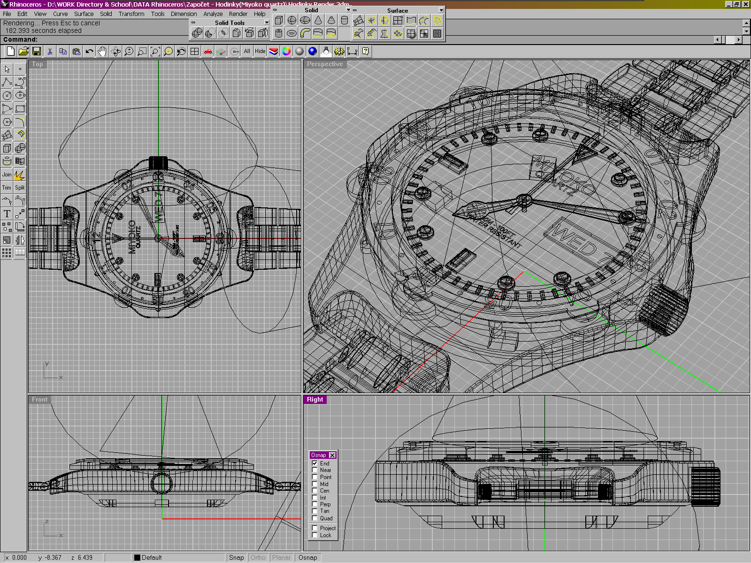Open the Dimension menu
The width and height of the screenshot is (751, 563).
coord(184,14)
